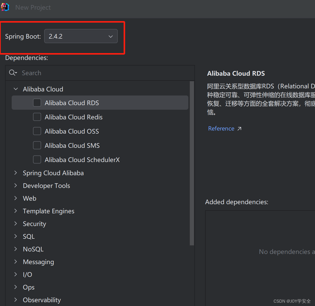
Task: Expand the Developer Tools section
Action: click(x=15, y=185)
